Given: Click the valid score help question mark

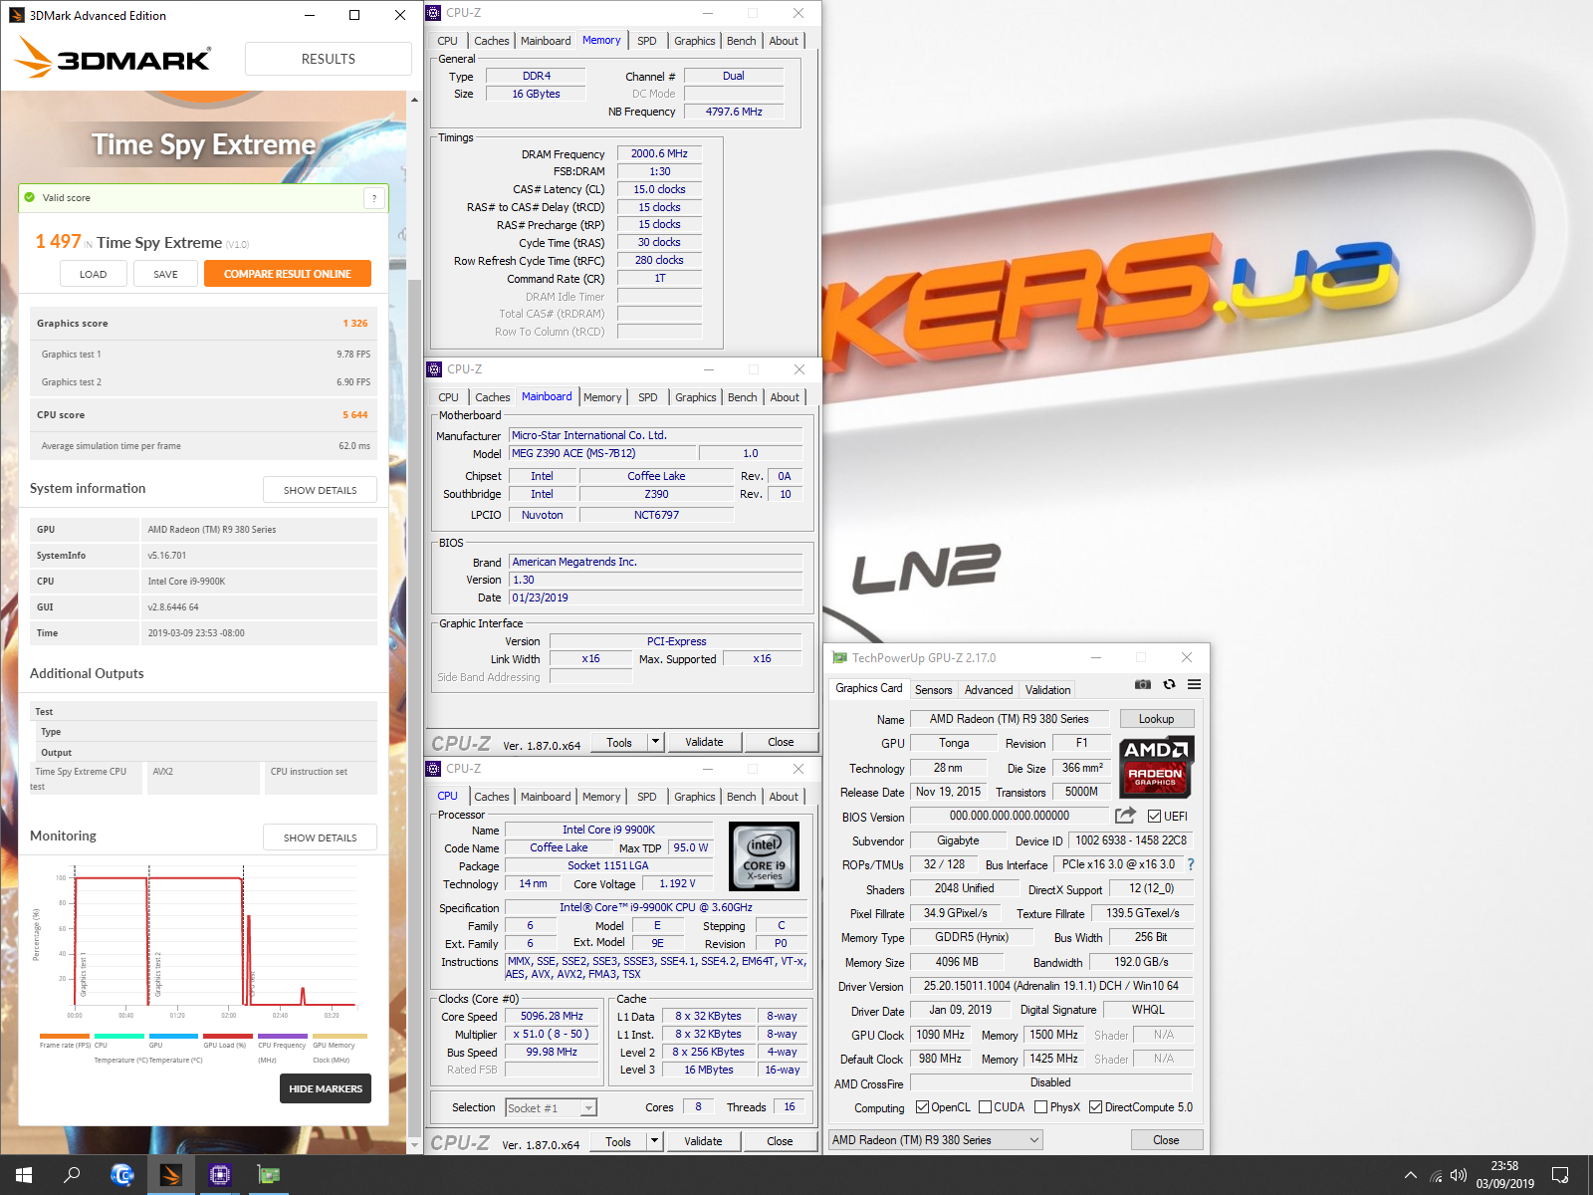Looking at the screenshot, I should pyautogui.click(x=374, y=198).
